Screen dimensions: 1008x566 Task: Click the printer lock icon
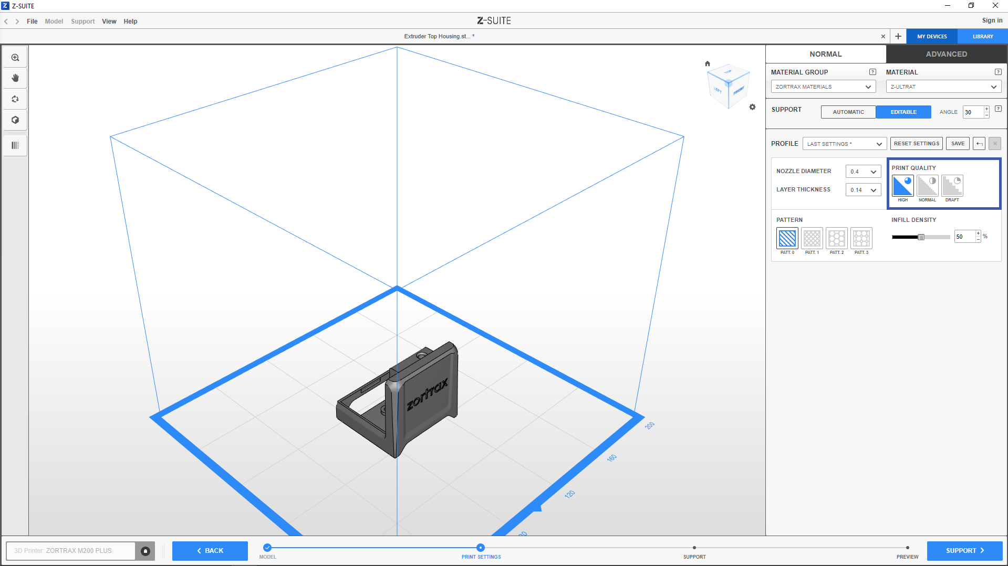coord(146,551)
